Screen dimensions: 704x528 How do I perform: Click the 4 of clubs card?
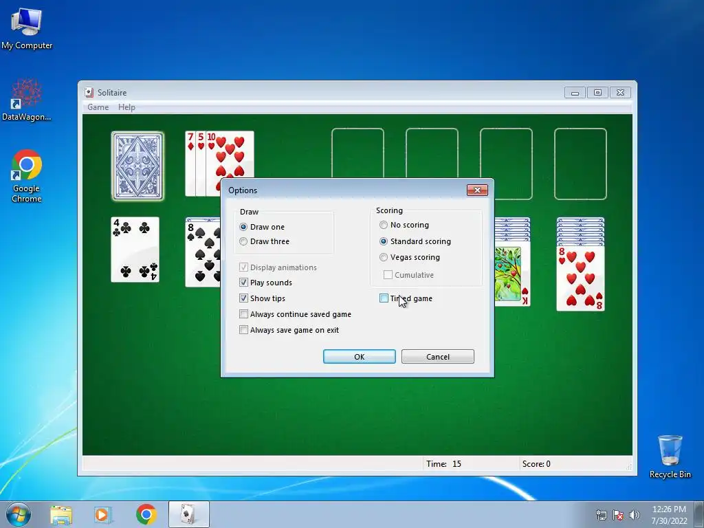(135, 250)
